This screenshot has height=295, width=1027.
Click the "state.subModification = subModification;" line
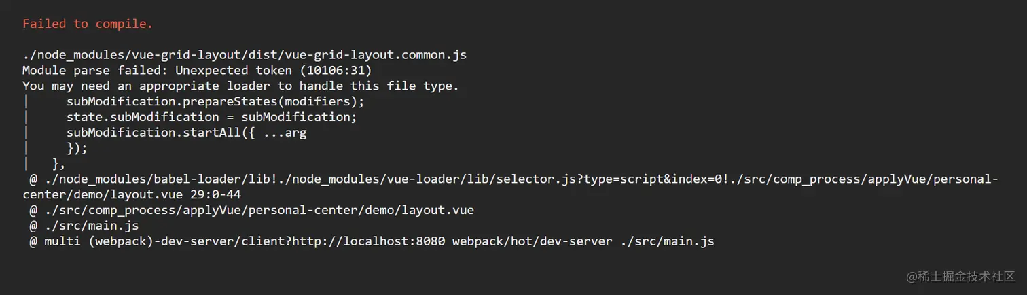212,118
